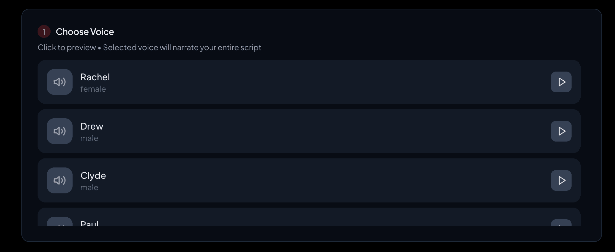This screenshot has height=252, width=615.
Task: Play the Drew voice preview
Action: tap(561, 131)
